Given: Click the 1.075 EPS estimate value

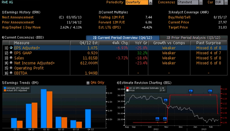Looking at the screenshot, I should pyautogui.click(x=92, y=48).
